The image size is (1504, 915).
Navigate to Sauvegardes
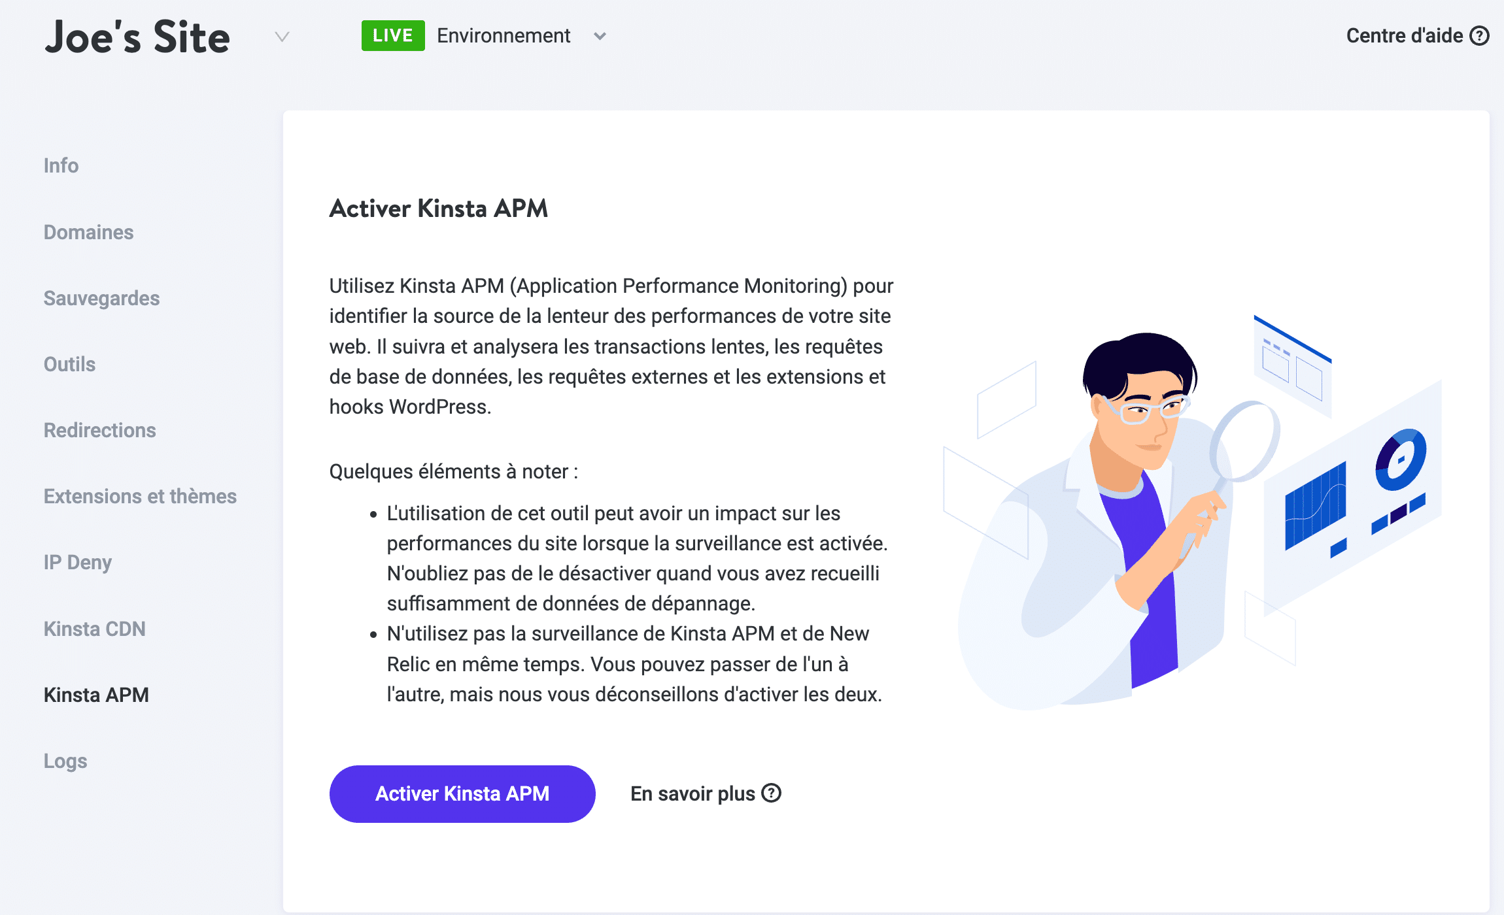click(x=101, y=298)
